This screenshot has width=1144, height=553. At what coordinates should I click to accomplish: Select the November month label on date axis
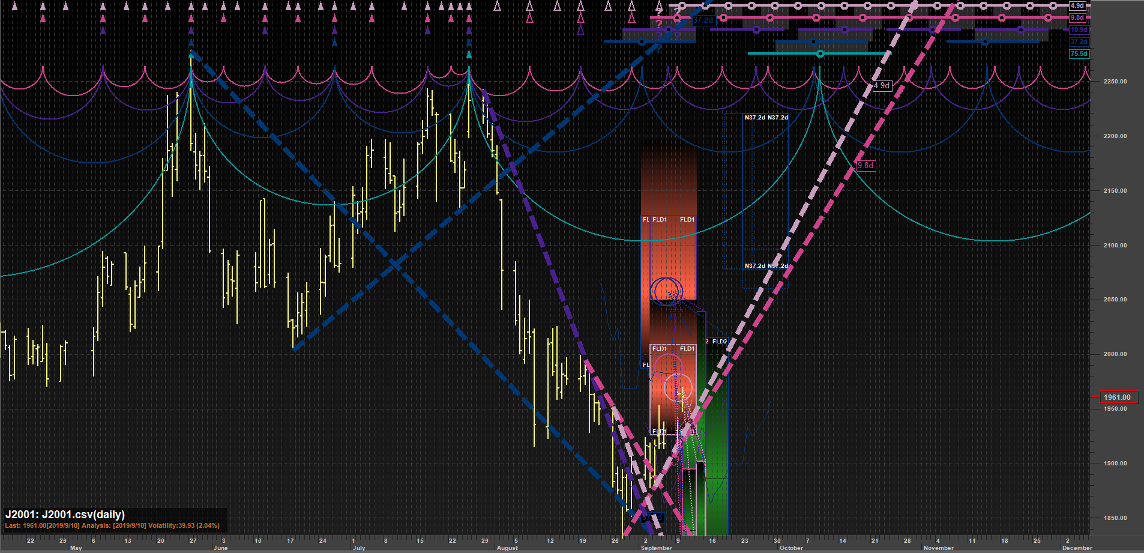coord(939,548)
